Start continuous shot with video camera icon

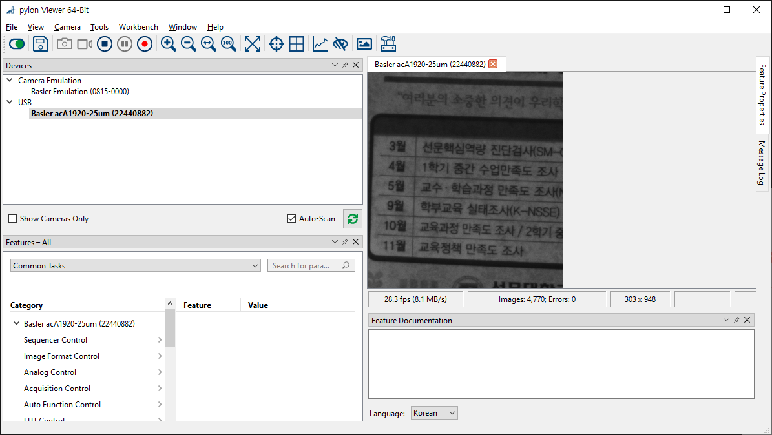click(85, 44)
